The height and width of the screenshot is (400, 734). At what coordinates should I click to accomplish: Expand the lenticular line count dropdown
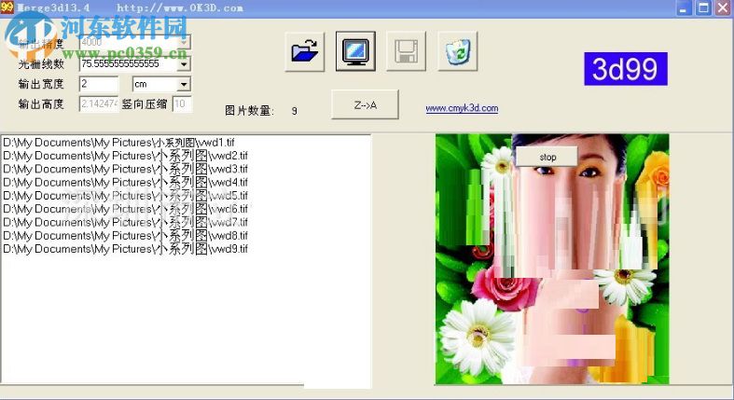coord(184,63)
